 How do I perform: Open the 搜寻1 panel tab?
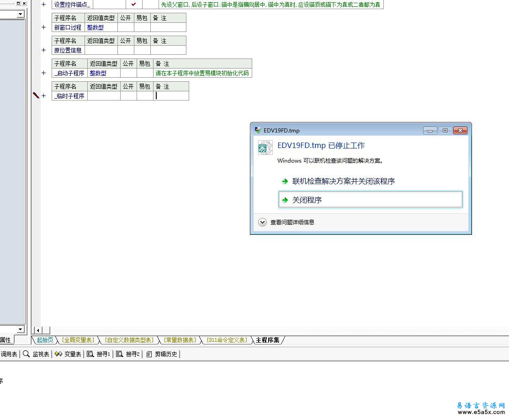click(98, 354)
